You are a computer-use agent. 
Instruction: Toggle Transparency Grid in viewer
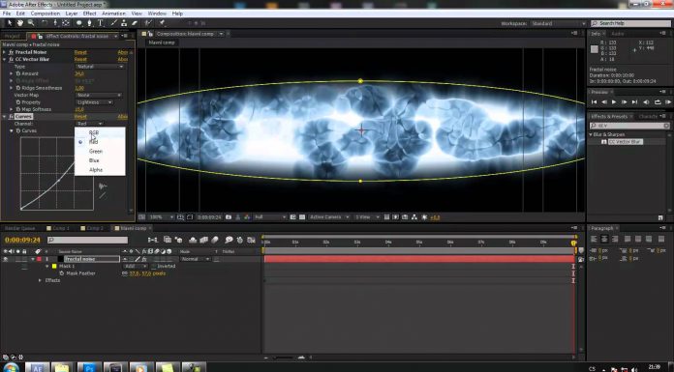pos(302,217)
